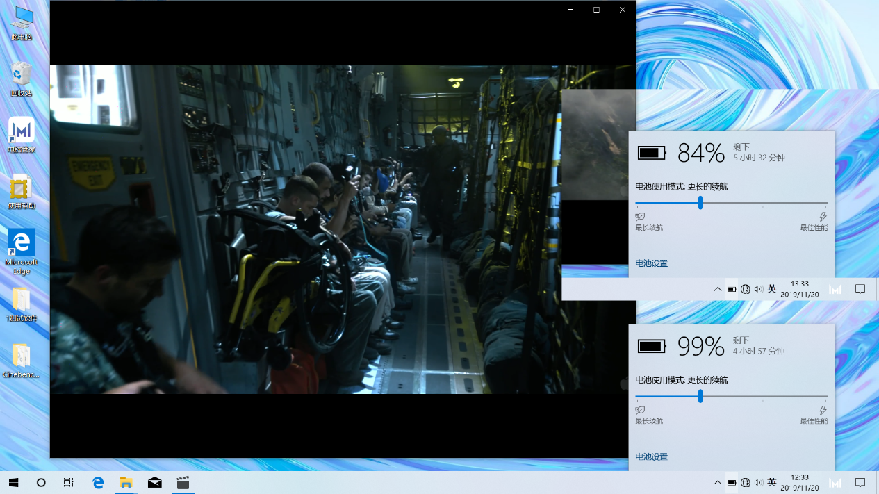The height and width of the screenshot is (494, 879).
Task: Open the 测试软件 desktop folder
Action: click(x=22, y=304)
